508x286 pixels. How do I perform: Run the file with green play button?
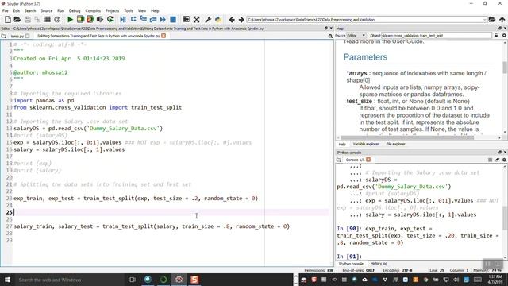pos(70,19)
